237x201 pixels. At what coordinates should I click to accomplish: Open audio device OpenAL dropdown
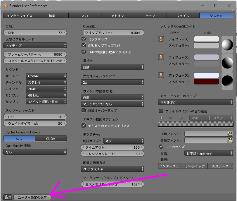[46, 76]
